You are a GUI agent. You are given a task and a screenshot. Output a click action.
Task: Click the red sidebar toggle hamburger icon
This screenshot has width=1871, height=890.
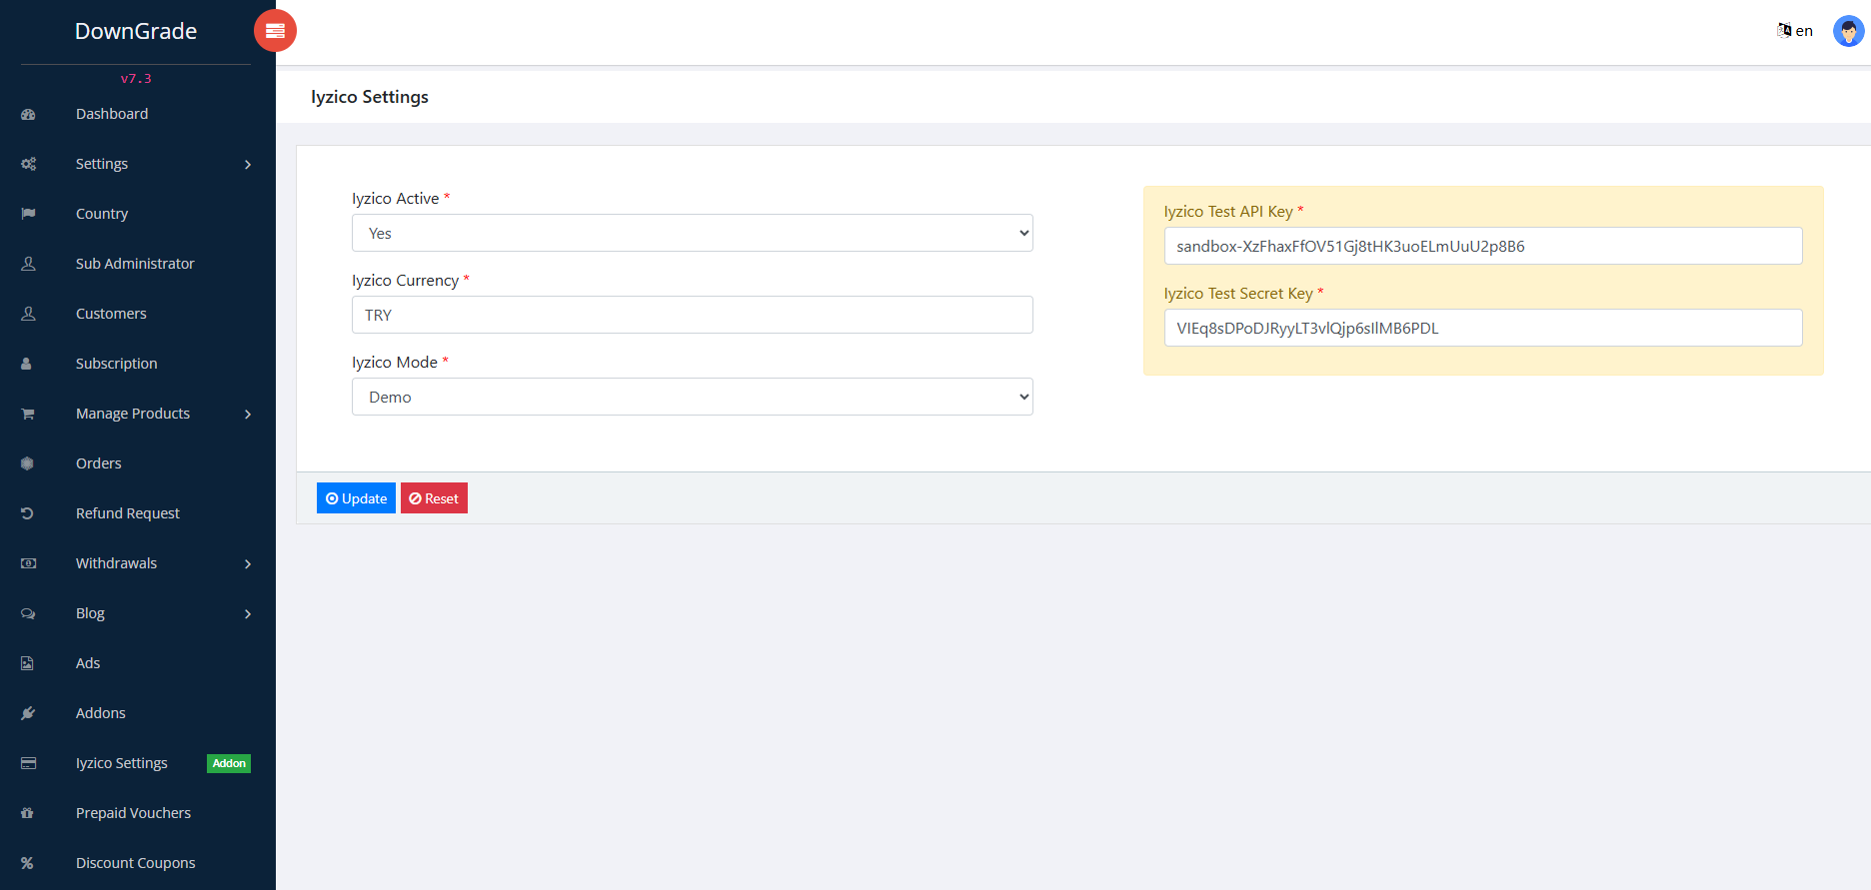point(275,31)
